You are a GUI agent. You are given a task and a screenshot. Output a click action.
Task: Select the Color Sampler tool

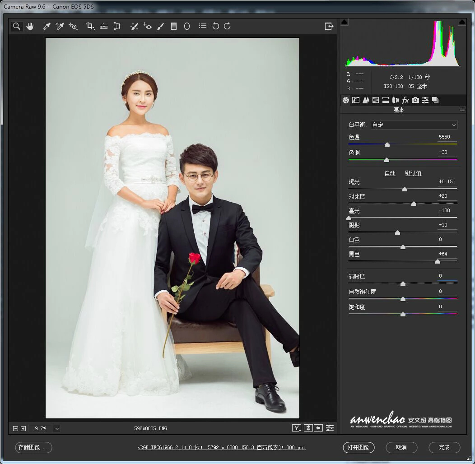(60, 26)
